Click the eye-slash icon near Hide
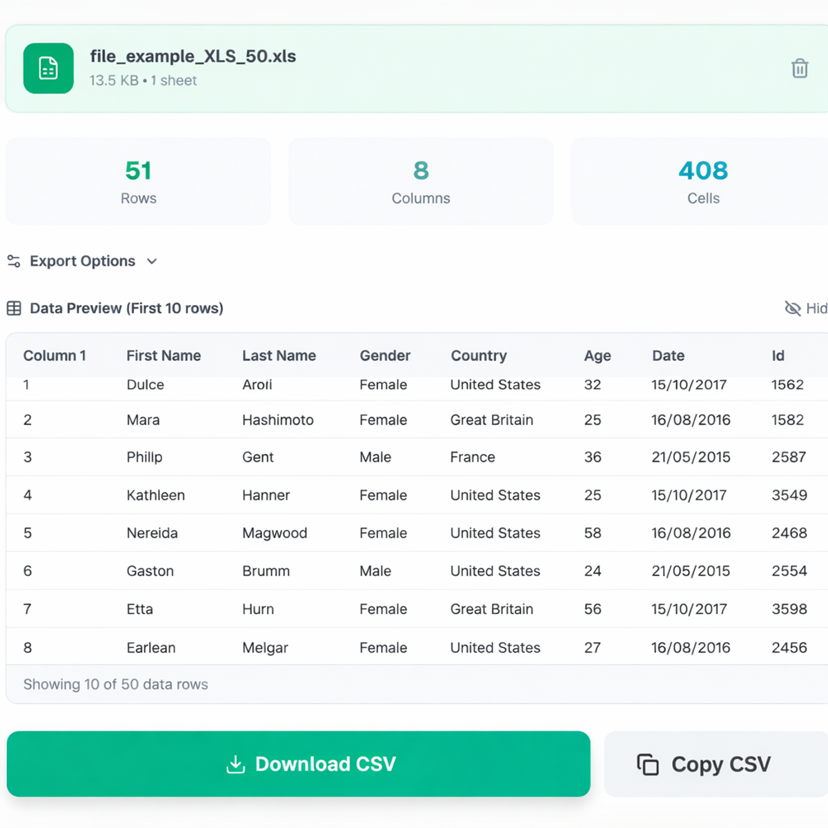828x828 pixels. pos(791,308)
